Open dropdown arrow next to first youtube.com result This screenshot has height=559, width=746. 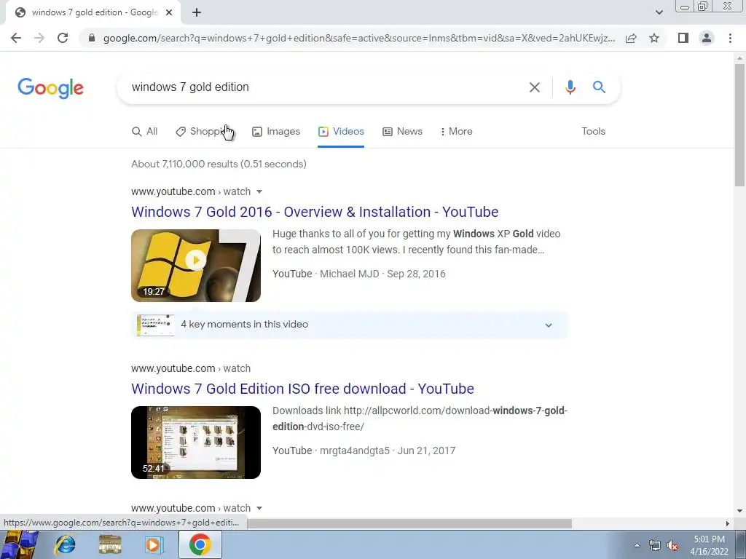(x=259, y=191)
